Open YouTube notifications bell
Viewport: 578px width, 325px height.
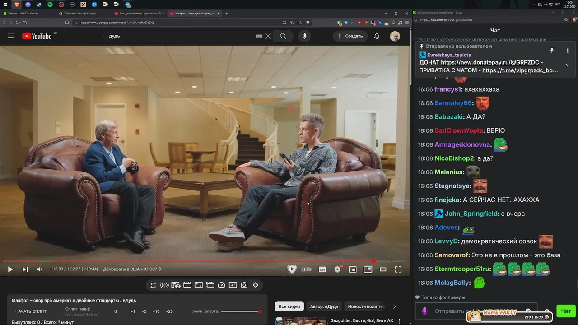(x=377, y=36)
